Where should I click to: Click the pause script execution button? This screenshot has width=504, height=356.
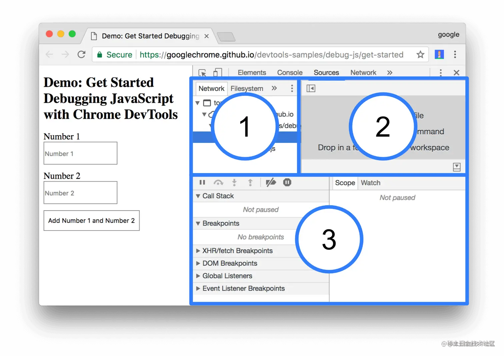coord(202,182)
